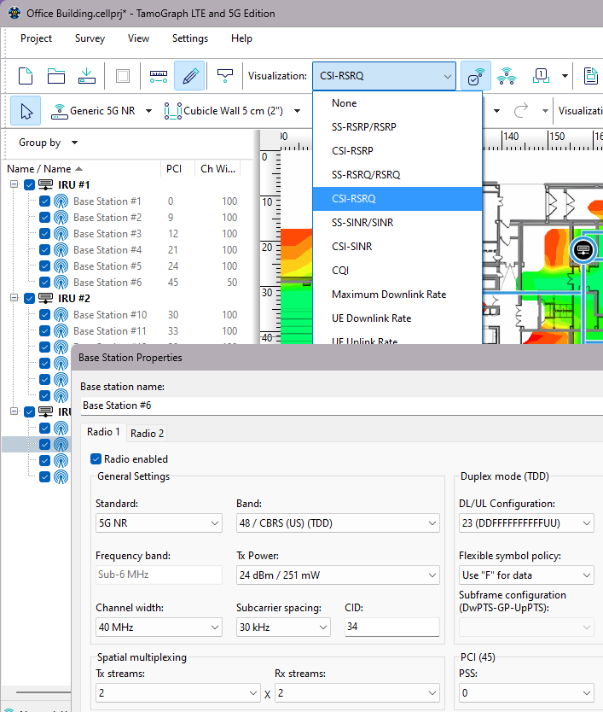The width and height of the screenshot is (603, 712).
Task: Open the View menu
Action: click(138, 38)
